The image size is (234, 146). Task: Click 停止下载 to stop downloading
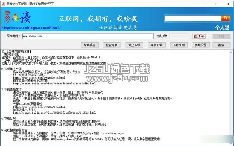click(134, 45)
